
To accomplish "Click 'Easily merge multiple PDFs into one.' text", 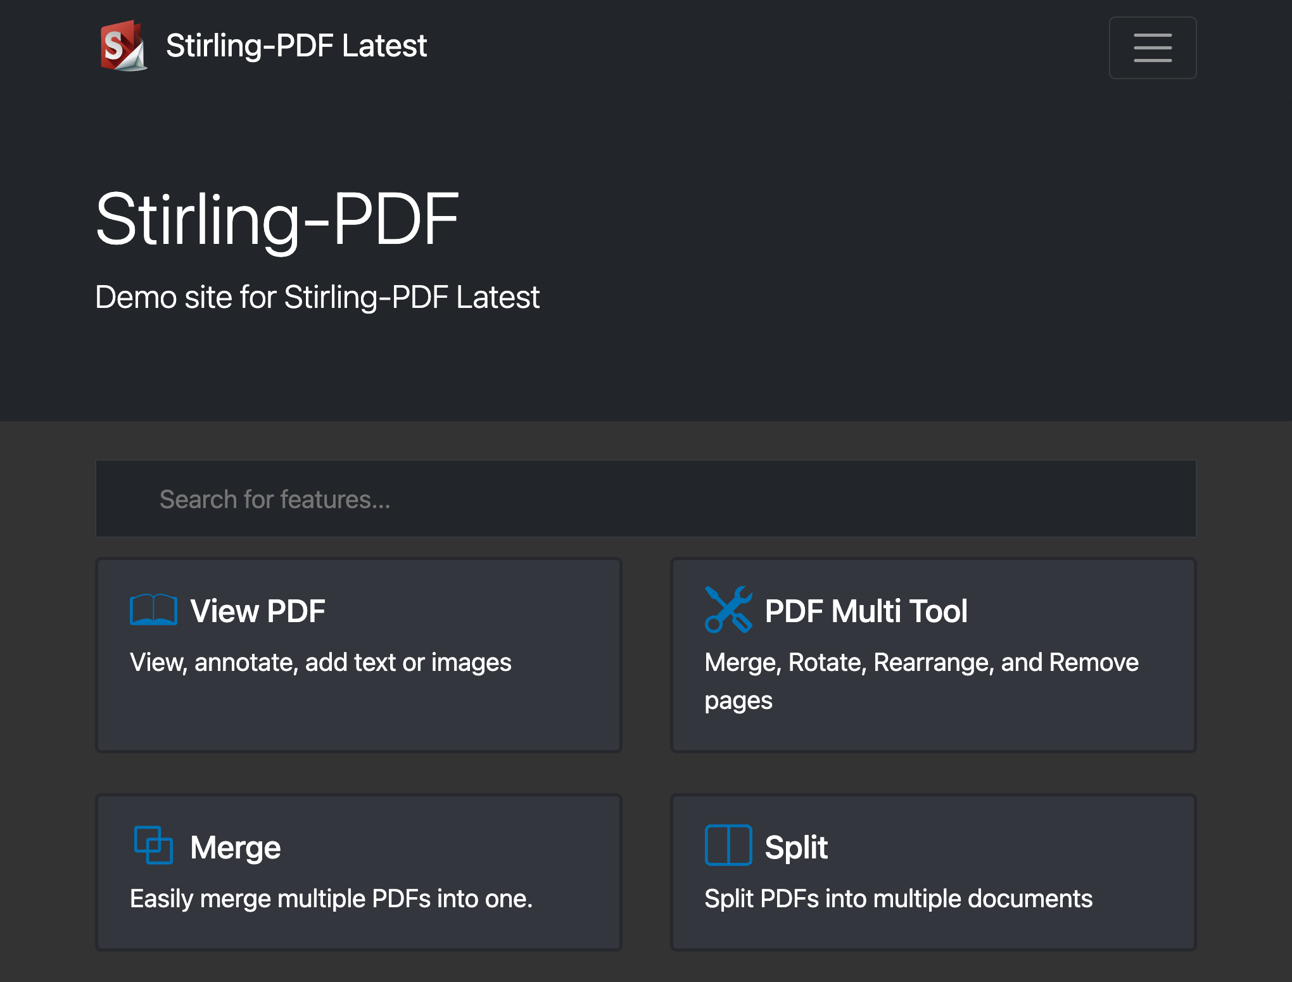I will [331, 899].
